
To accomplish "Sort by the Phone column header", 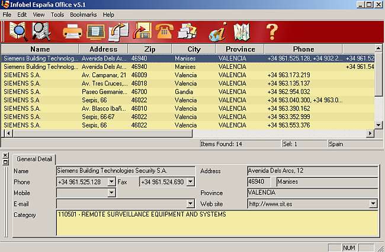I will tap(303, 49).
